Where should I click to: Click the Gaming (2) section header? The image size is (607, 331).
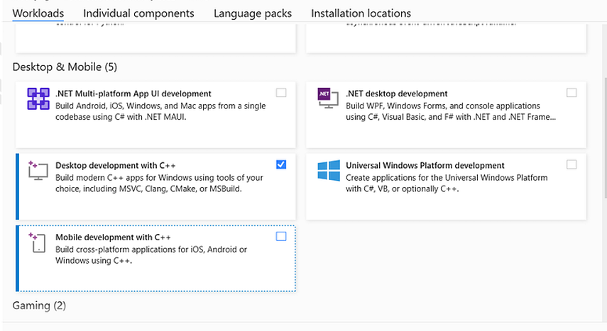point(39,305)
